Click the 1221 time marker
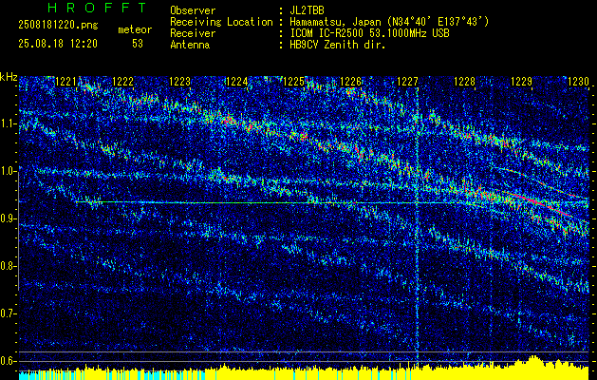The image size is (597, 380). coord(66,82)
